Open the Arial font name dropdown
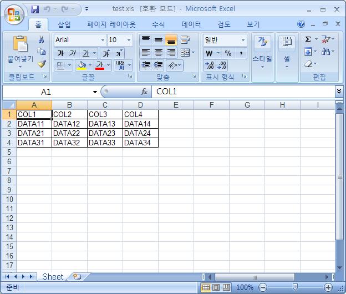Viewport: 346px width, 294px height. 103,40
